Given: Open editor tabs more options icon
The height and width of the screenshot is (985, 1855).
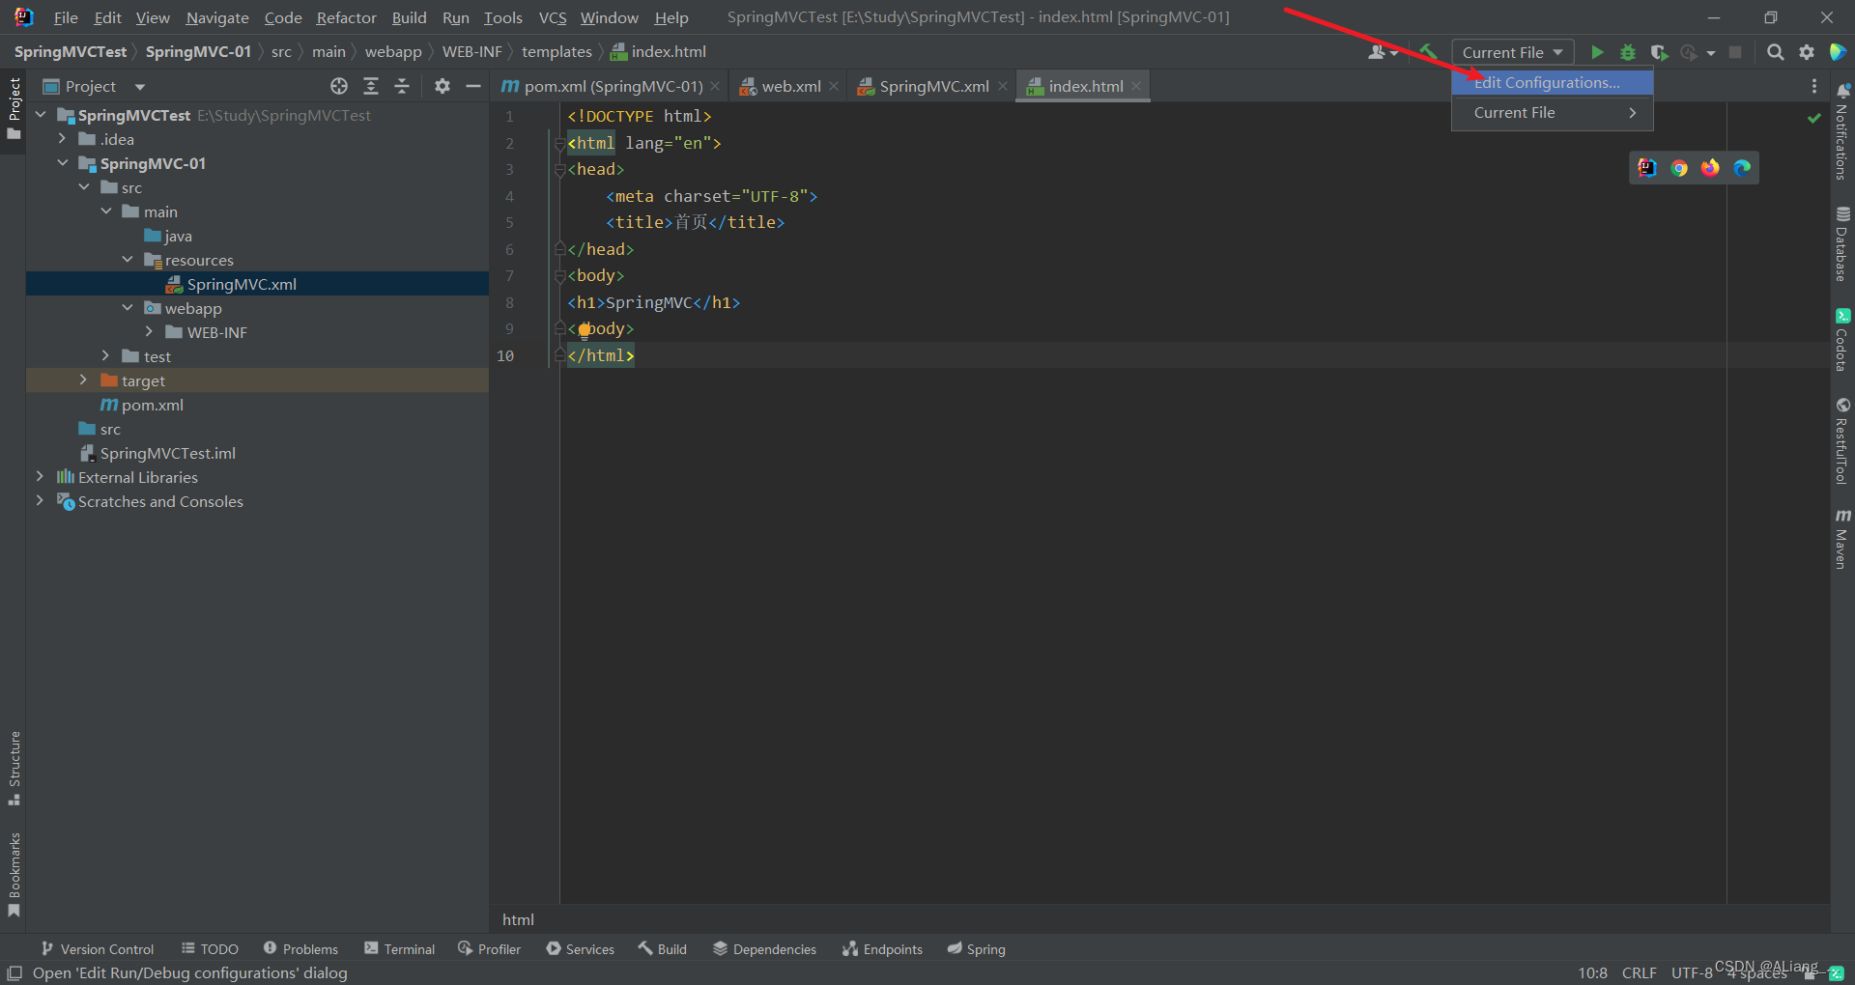Looking at the screenshot, I should [x=1814, y=86].
